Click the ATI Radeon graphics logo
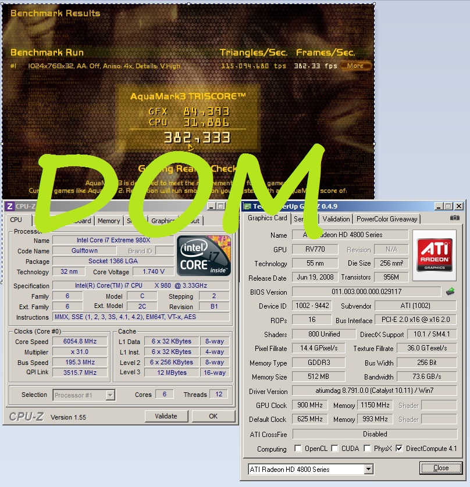Screen dimensions: 470x487 pos(434,251)
